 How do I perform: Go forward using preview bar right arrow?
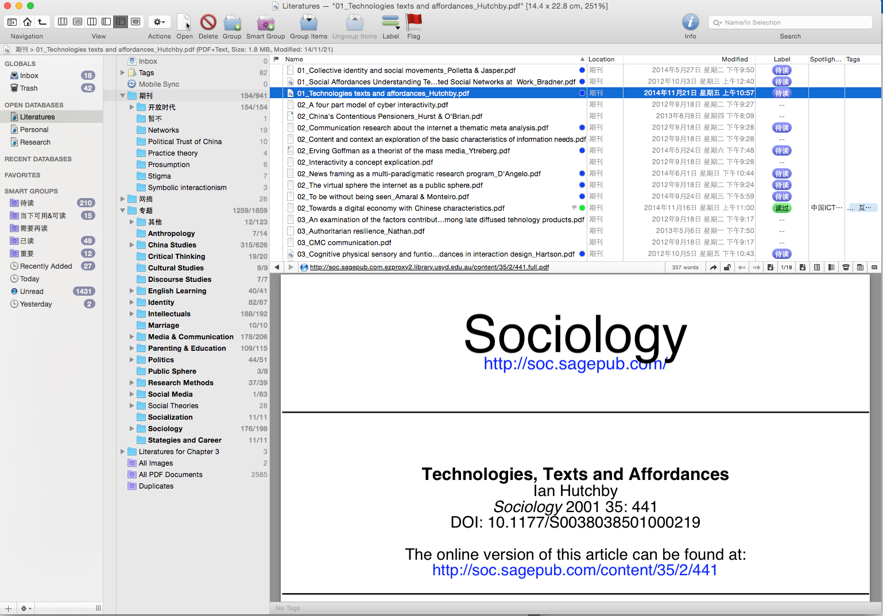291,268
